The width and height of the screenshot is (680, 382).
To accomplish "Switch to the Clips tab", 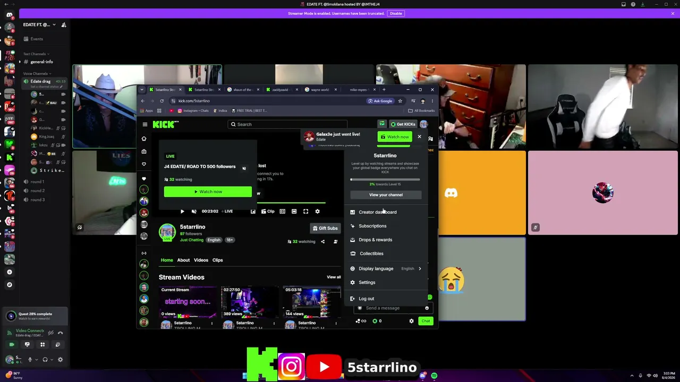I will (x=218, y=260).
